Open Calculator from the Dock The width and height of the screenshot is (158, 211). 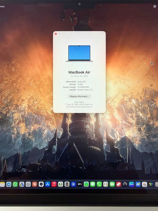pyautogui.click(x=67, y=184)
